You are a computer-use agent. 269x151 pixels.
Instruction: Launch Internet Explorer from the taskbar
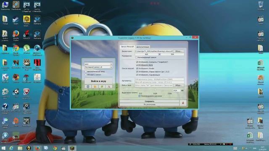11,148
